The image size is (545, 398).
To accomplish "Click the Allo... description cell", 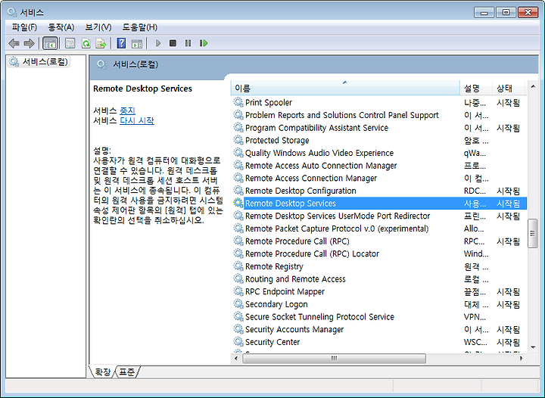I will [x=473, y=229].
